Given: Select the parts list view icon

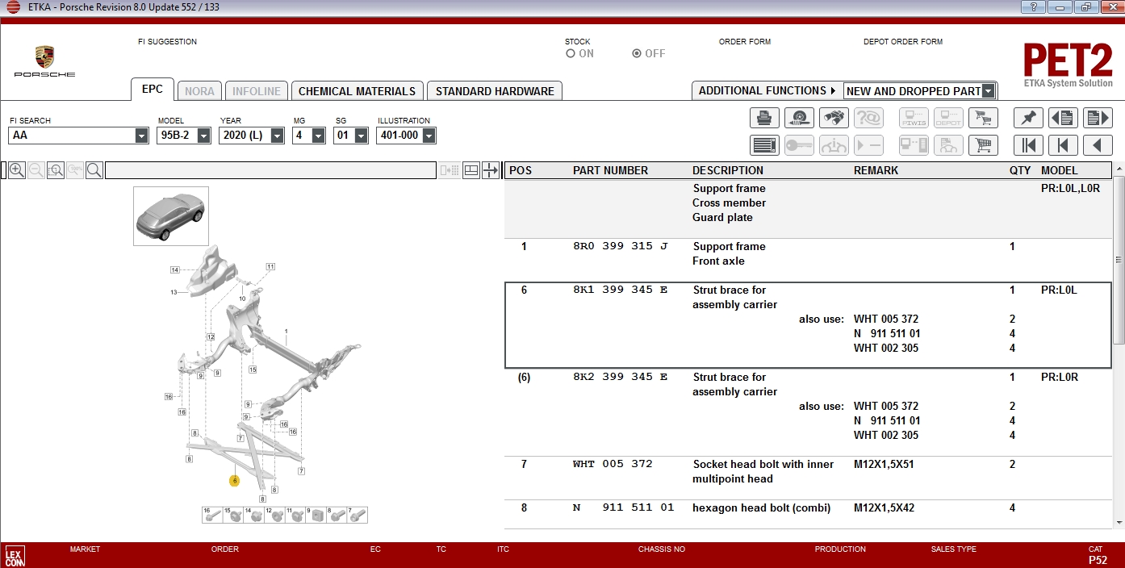Looking at the screenshot, I should click(764, 144).
